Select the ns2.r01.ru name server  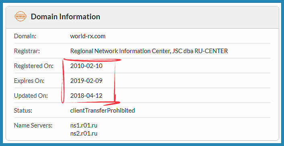(x=84, y=134)
